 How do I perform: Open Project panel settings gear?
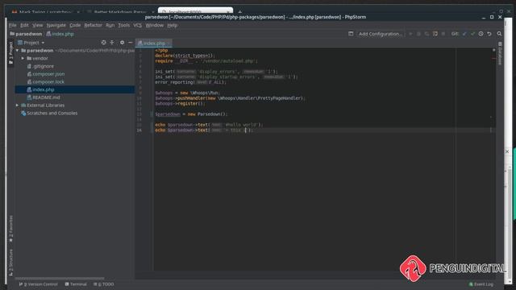pyautogui.click(x=122, y=43)
